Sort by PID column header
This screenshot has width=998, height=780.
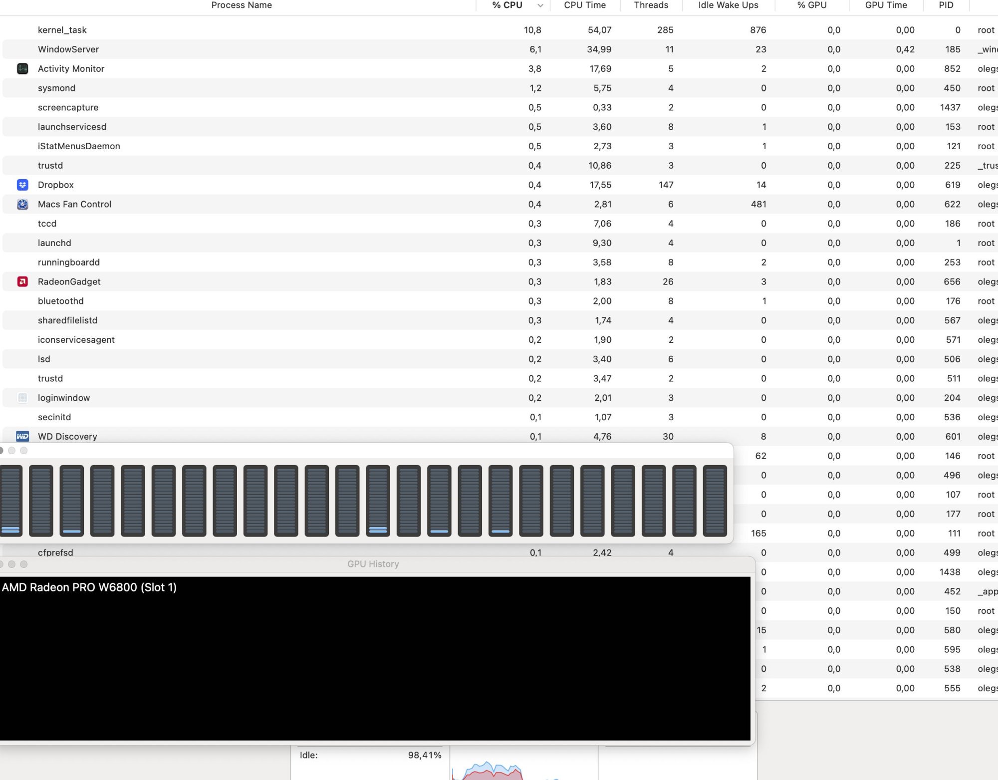946,5
